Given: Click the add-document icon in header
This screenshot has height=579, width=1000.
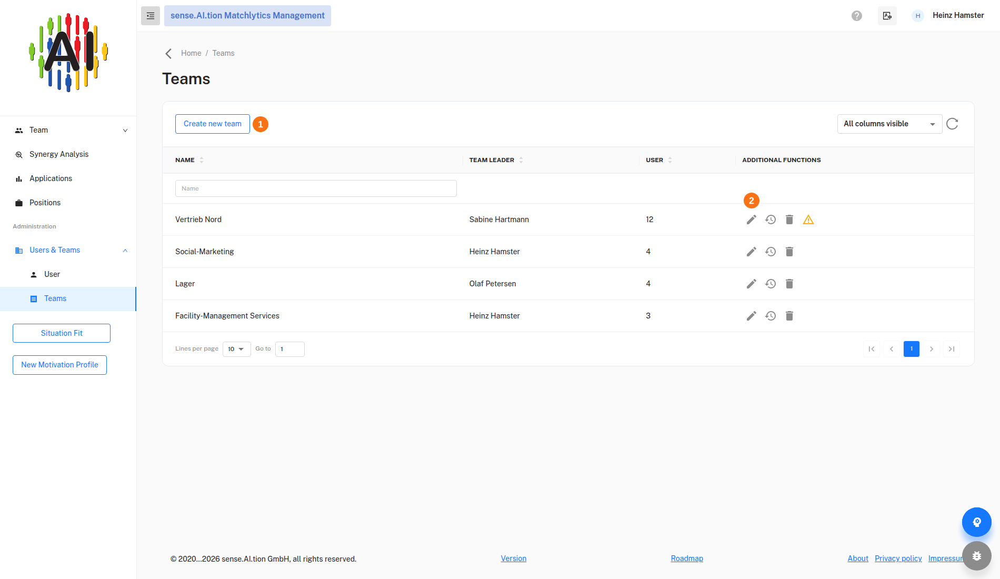Looking at the screenshot, I should [887, 16].
